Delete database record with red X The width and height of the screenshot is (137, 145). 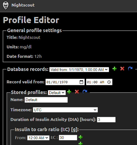coord(122,69)
